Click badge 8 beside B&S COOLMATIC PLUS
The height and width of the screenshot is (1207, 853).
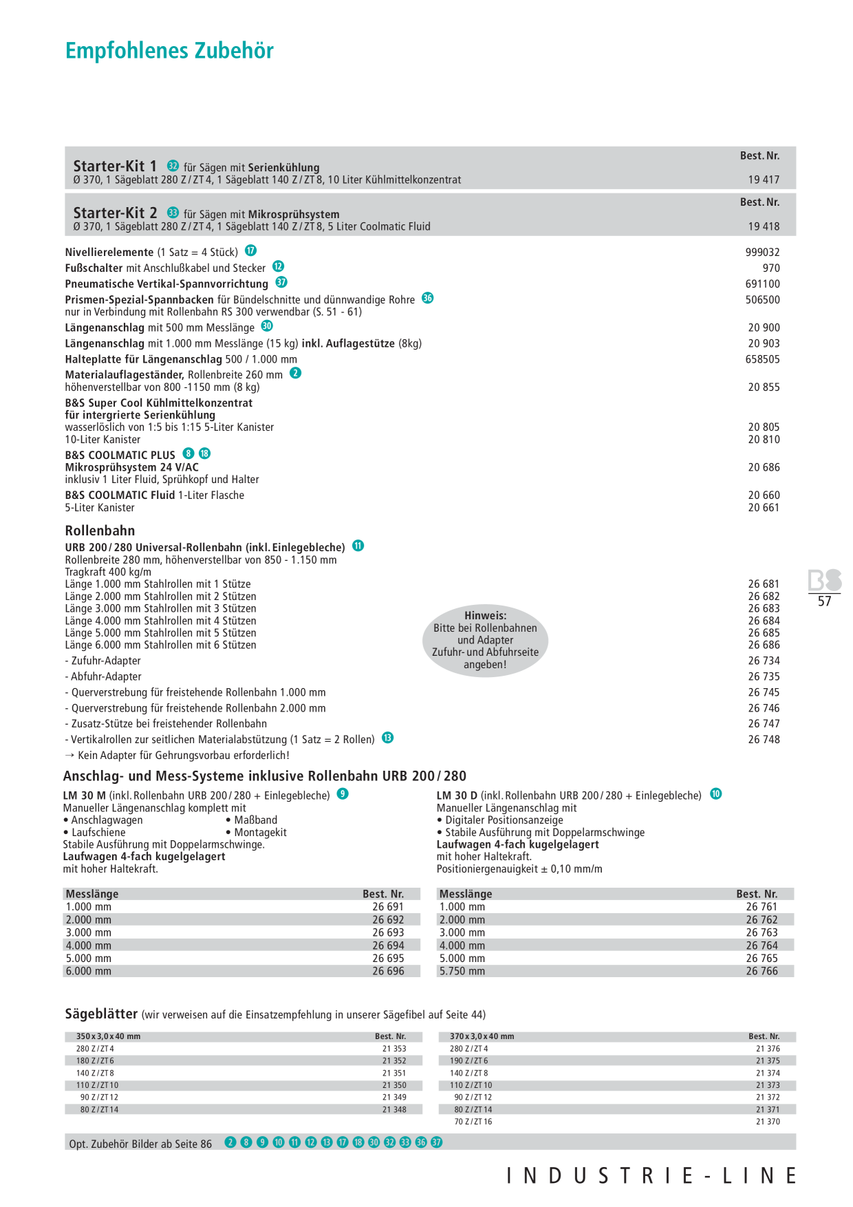tap(188, 453)
